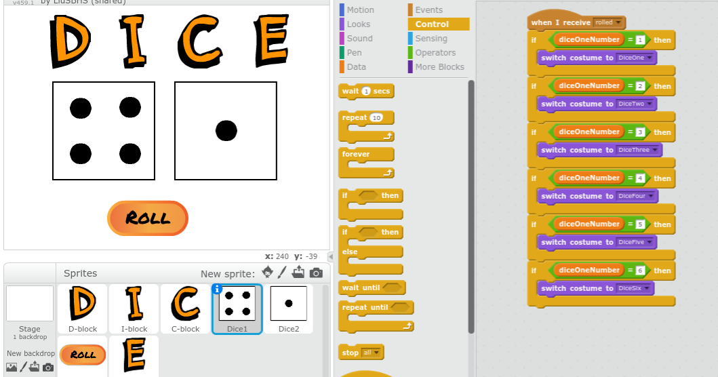Select the I-block sprite thumbnail
718x377 pixels.
134,309
